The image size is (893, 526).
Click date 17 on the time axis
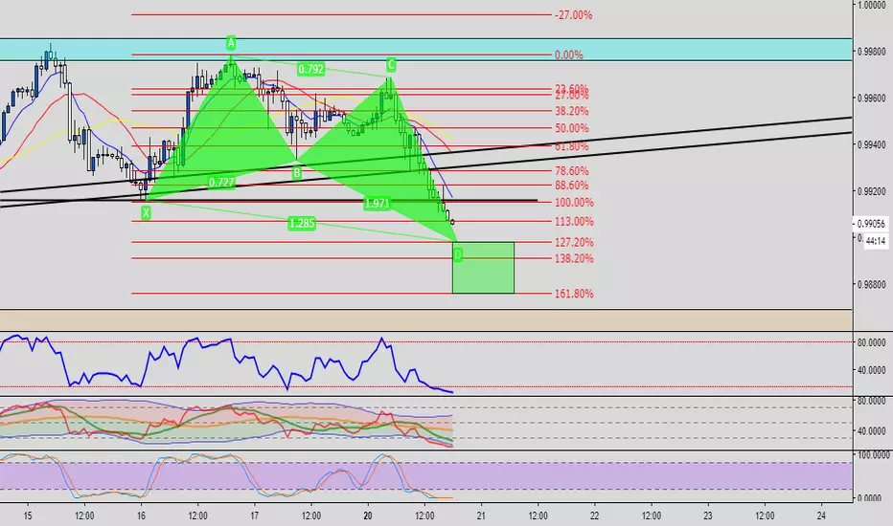click(x=255, y=515)
